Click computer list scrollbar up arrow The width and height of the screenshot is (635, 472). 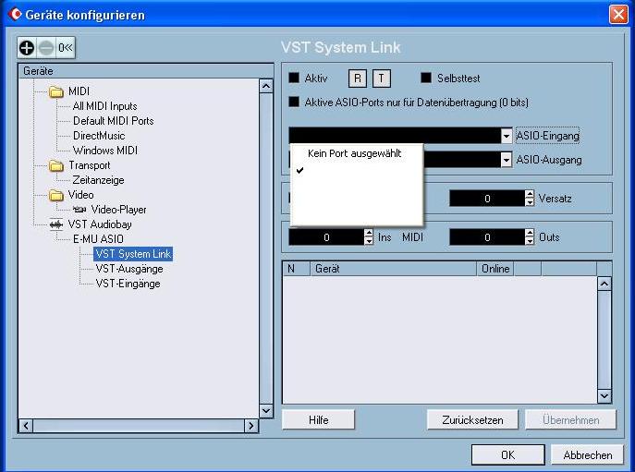coord(604,284)
